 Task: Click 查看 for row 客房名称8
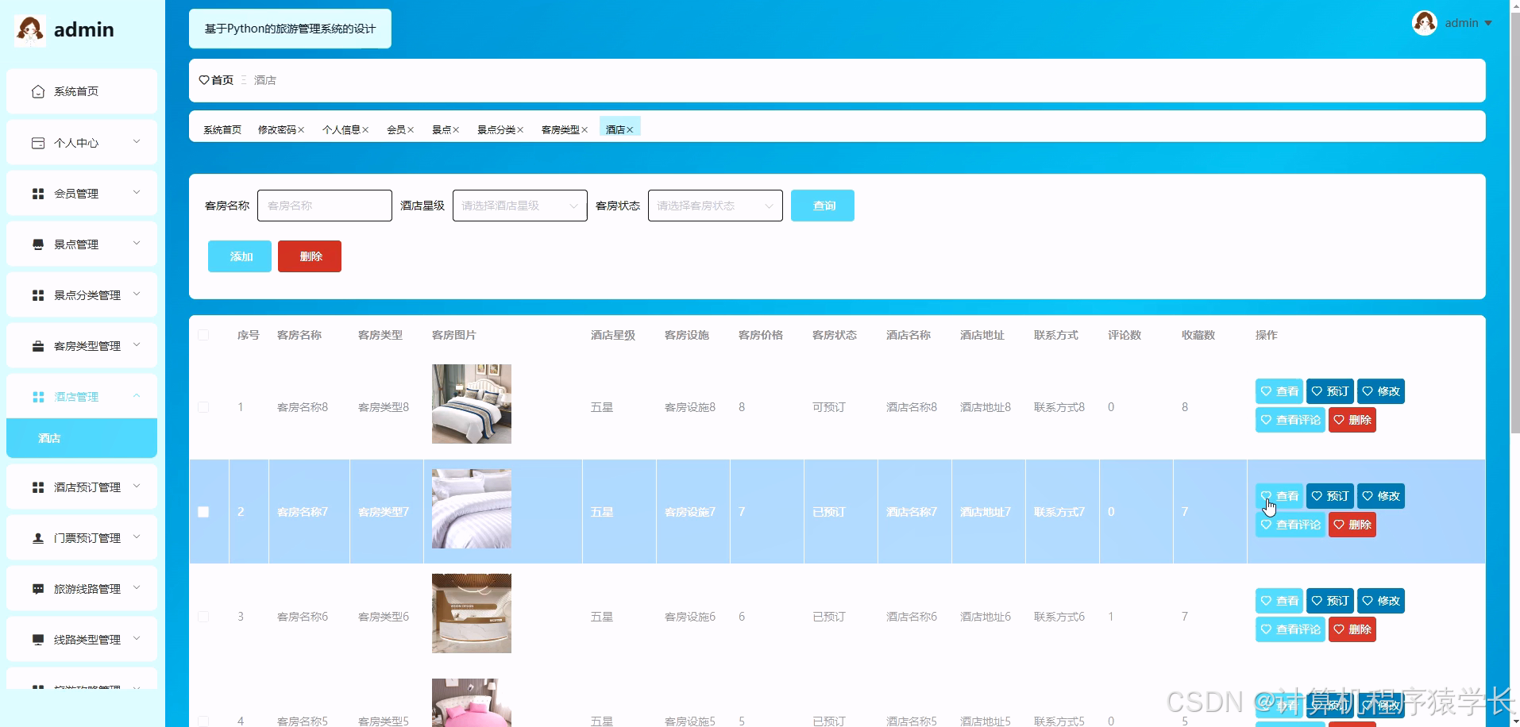point(1279,391)
